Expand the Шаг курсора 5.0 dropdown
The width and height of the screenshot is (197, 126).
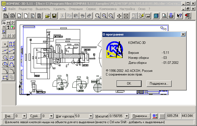point(91,116)
